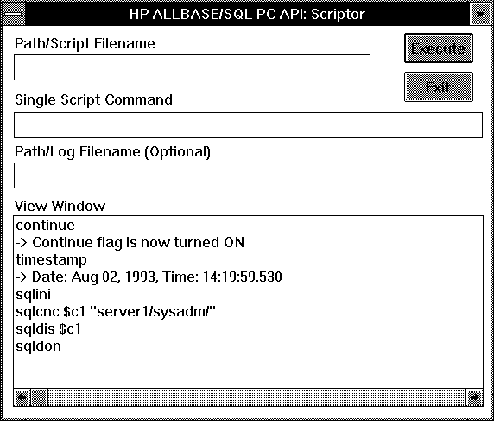Click the Date: Aug 02, 1993 output line
This screenshot has height=421, width=494.
[149, 277]
